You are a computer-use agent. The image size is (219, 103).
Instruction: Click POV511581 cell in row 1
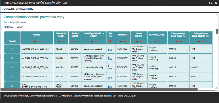point(123,49)
